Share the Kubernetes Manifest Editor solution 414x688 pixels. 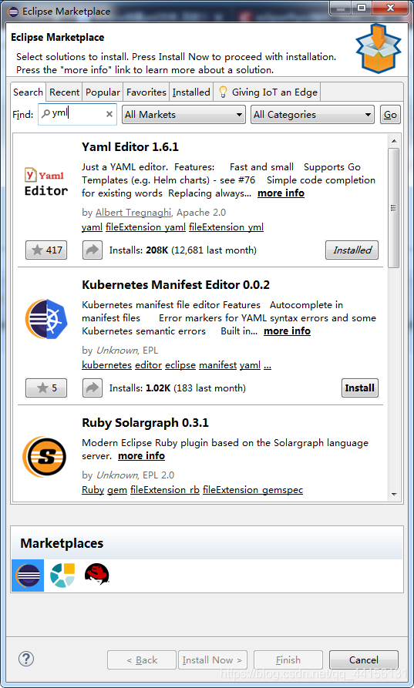point(93,388)
